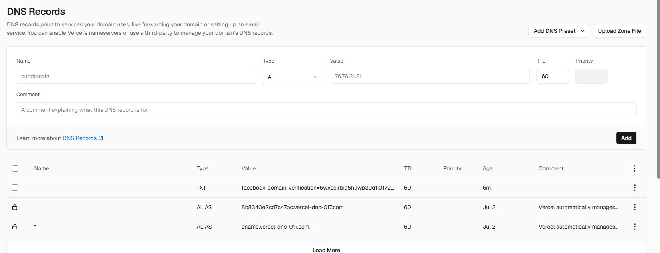This screenshot has width=660, height=253.
Task: Focus the Name subdomain input field
Action: [136, 76]
